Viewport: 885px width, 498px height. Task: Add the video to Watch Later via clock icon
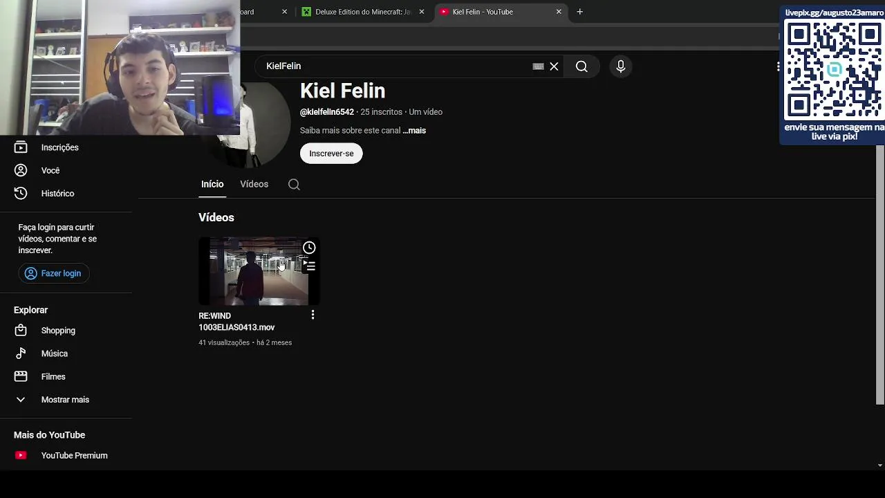click(x=309, y=248)
